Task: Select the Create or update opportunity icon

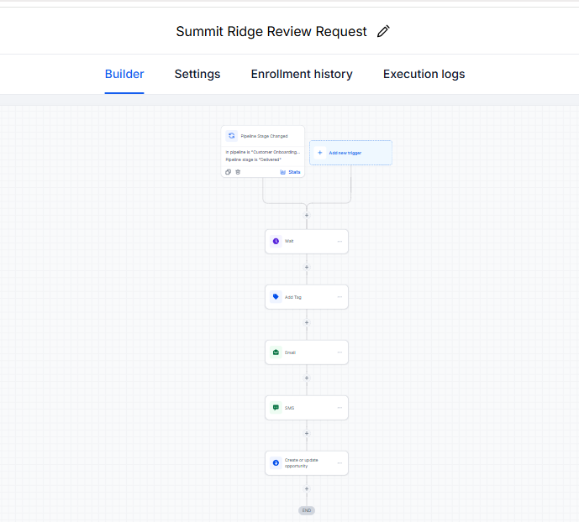Action: pyautogui.click(x=276, y=463)
